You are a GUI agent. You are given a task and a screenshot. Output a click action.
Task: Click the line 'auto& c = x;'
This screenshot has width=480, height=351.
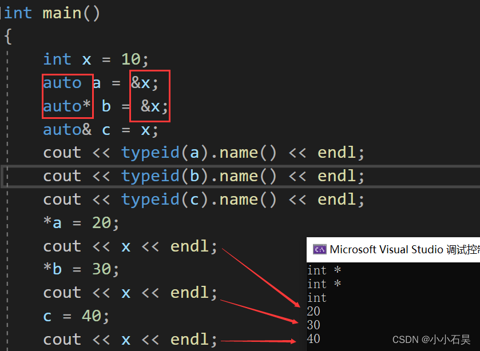pos(101,130)
